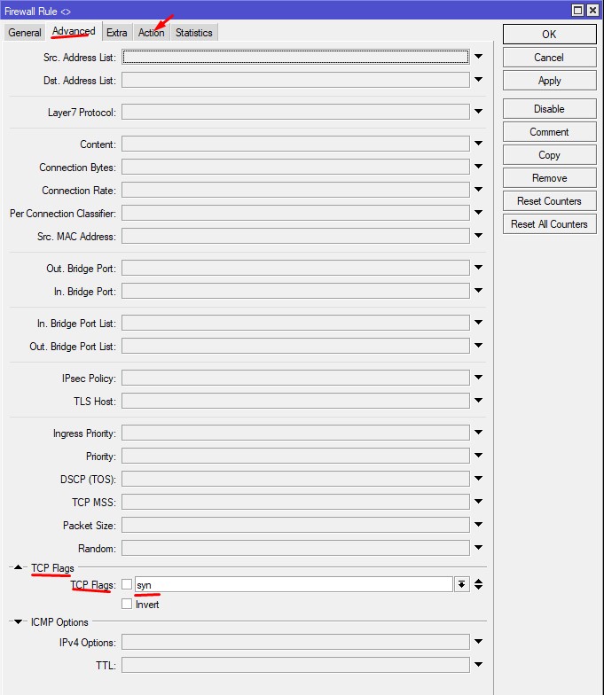Collapse the ICMP Options section
604x695 pixels.
17,621
